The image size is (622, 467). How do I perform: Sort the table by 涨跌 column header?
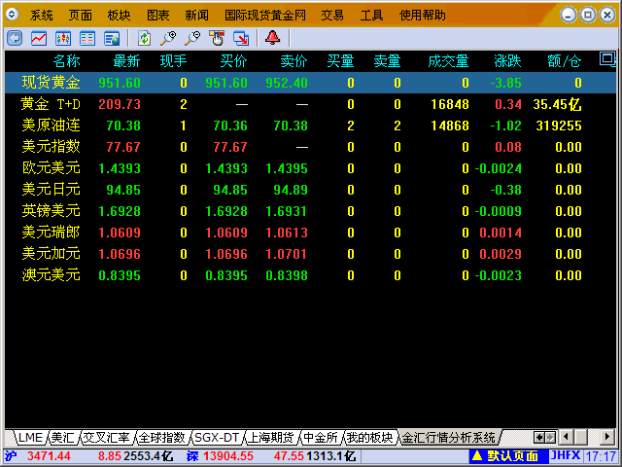coord(507,61)
